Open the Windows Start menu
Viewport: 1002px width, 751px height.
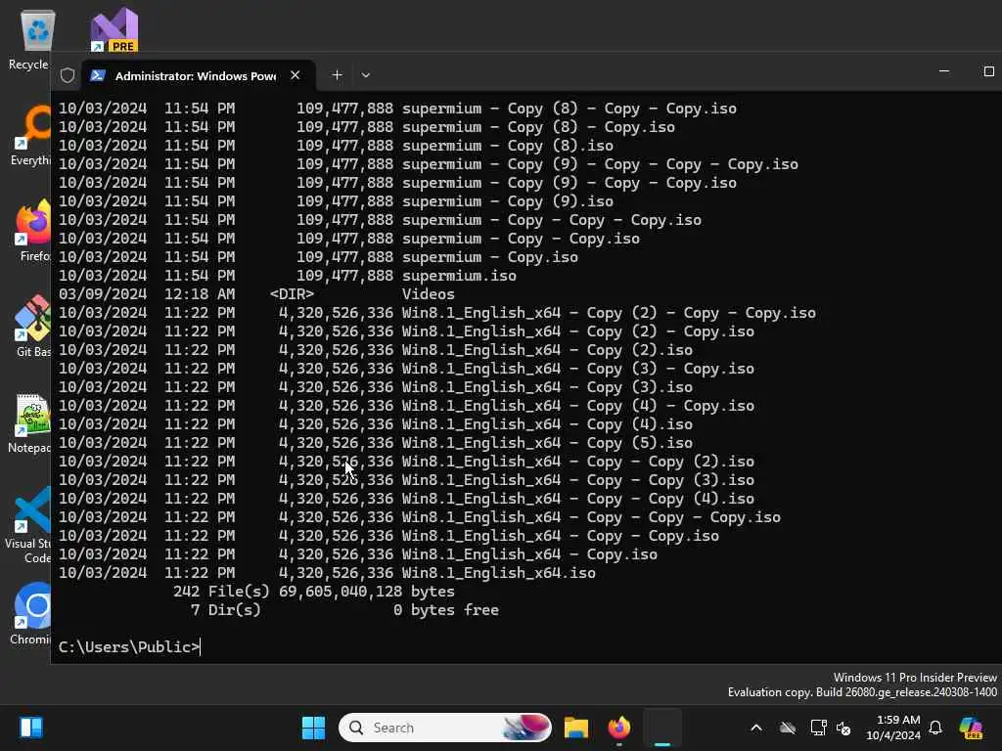[313, 728]
